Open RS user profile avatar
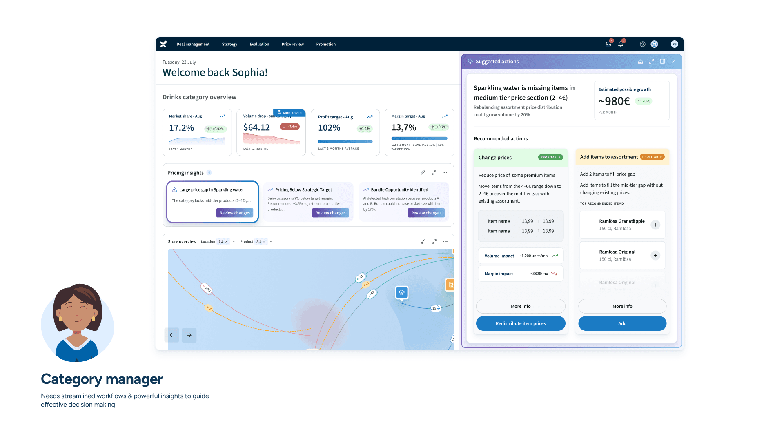This screenshot has height=441, width=784. click(x=675, y=44)
